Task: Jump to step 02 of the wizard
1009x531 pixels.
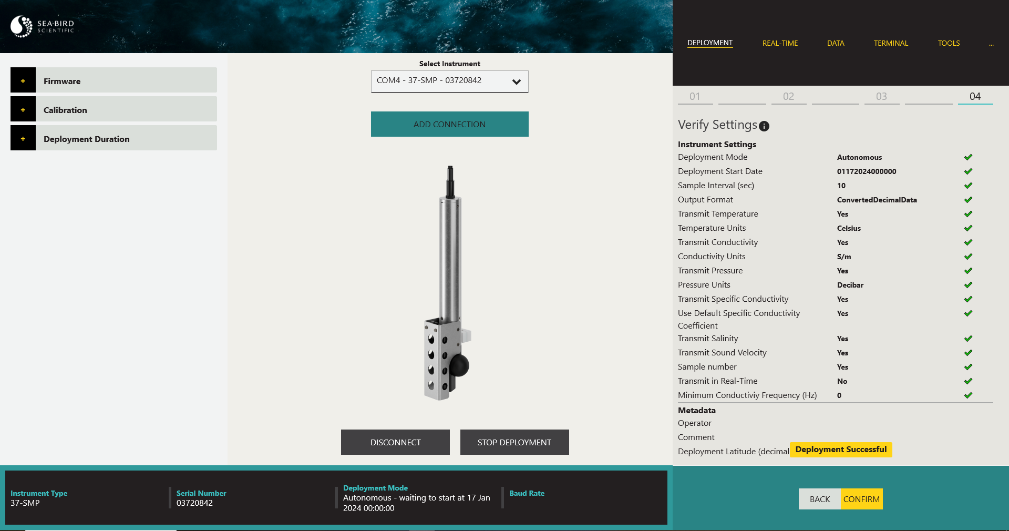Action: (788, 96)
